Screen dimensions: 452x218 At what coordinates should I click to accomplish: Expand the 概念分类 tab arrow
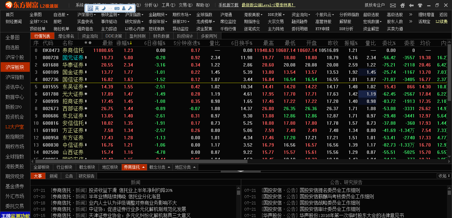coord(168,167)
